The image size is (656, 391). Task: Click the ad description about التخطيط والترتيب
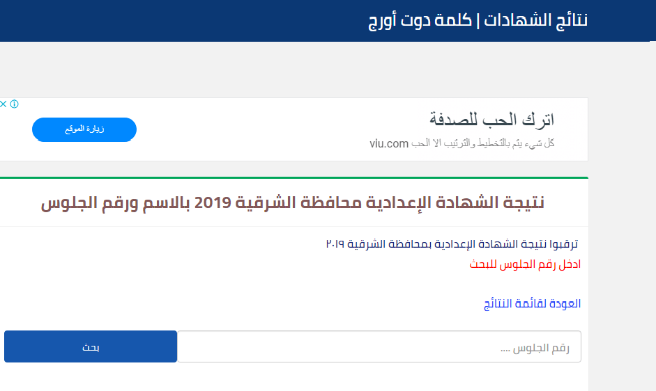tap(483, 144)
